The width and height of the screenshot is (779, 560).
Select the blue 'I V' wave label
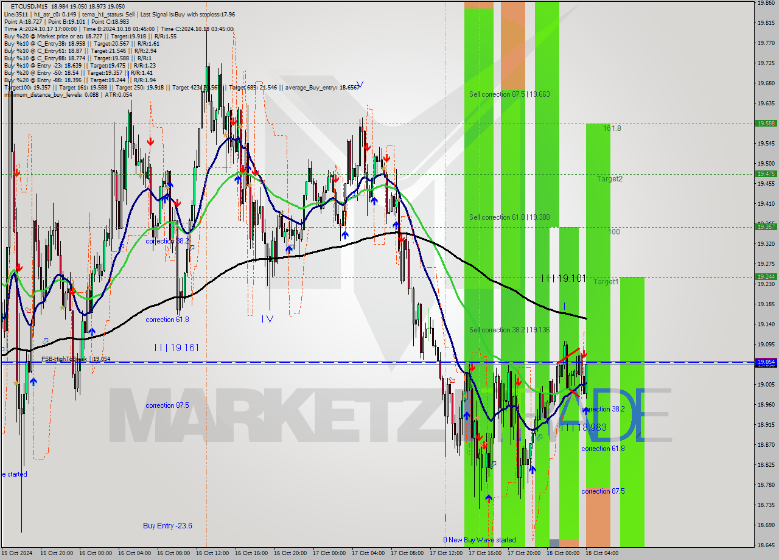(x=267, y=318)
